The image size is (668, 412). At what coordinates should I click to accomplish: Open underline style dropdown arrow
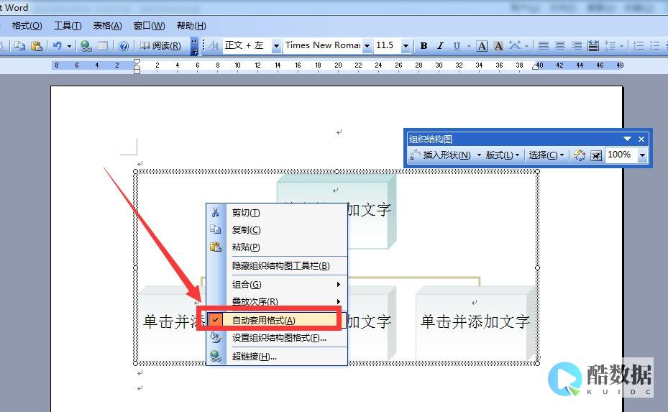tap(469, 46)
